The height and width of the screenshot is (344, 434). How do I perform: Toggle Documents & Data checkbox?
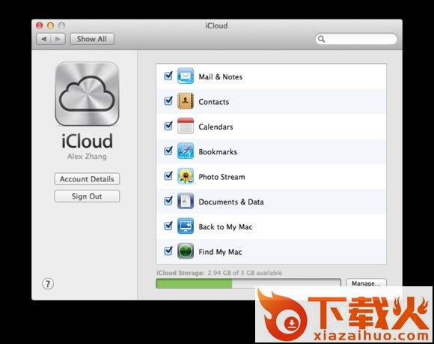click(x=168, y=200)
